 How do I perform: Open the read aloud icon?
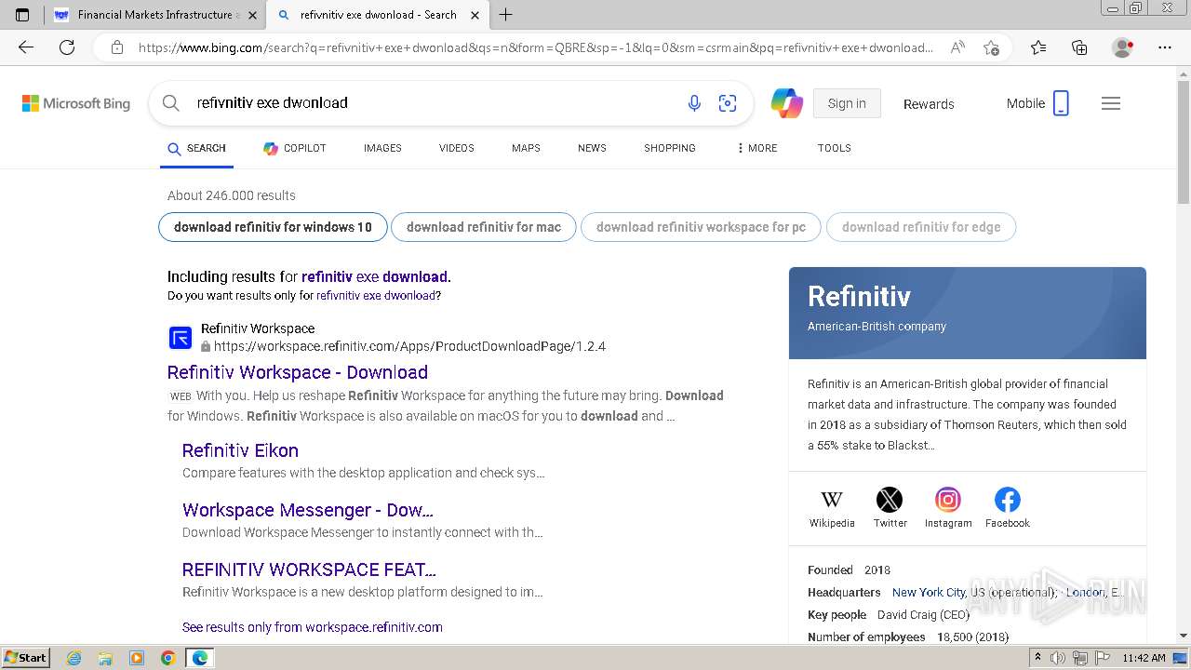click(x=957, y=47)
